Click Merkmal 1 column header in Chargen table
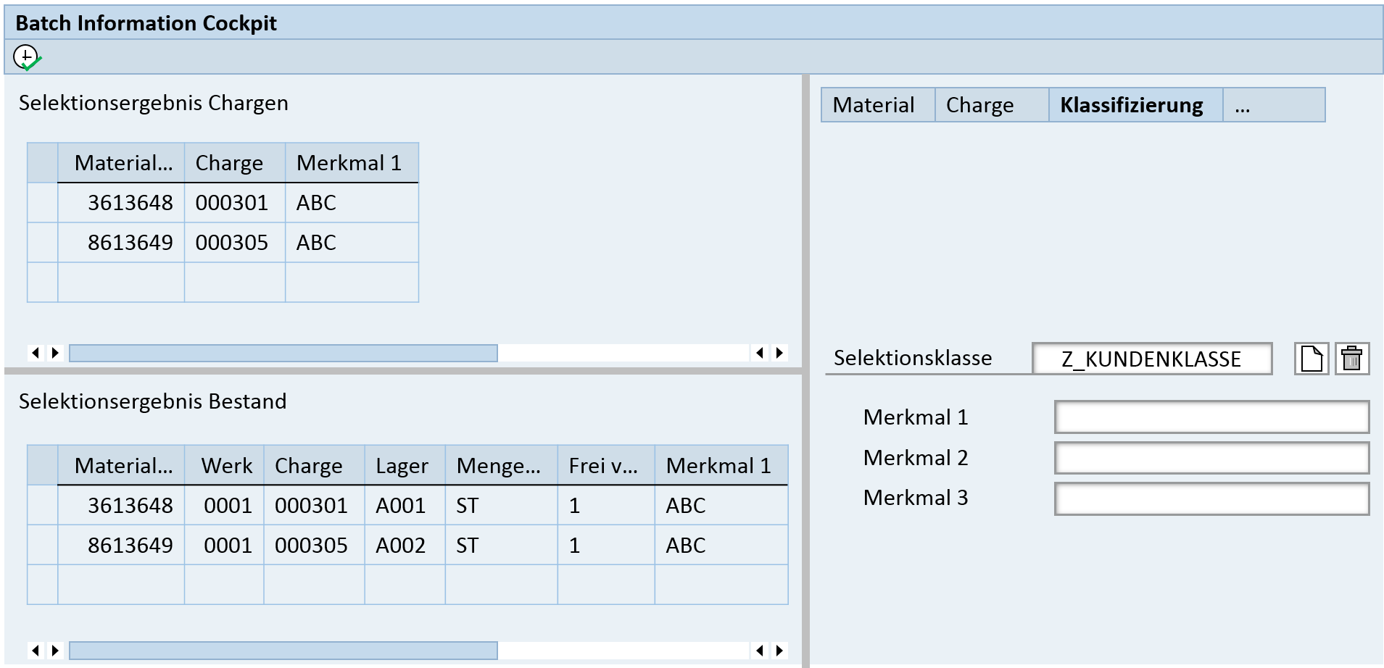 click(352, 162)
